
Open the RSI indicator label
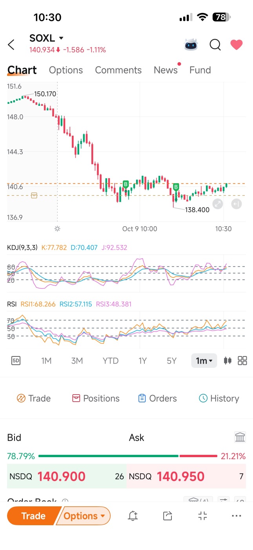click(x=11, y=304)
